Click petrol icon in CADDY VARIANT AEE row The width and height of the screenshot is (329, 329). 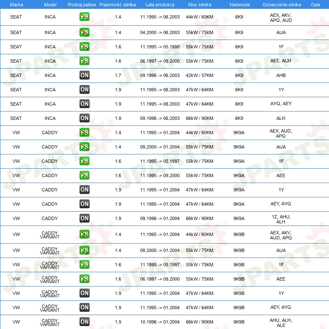(84, 279)
